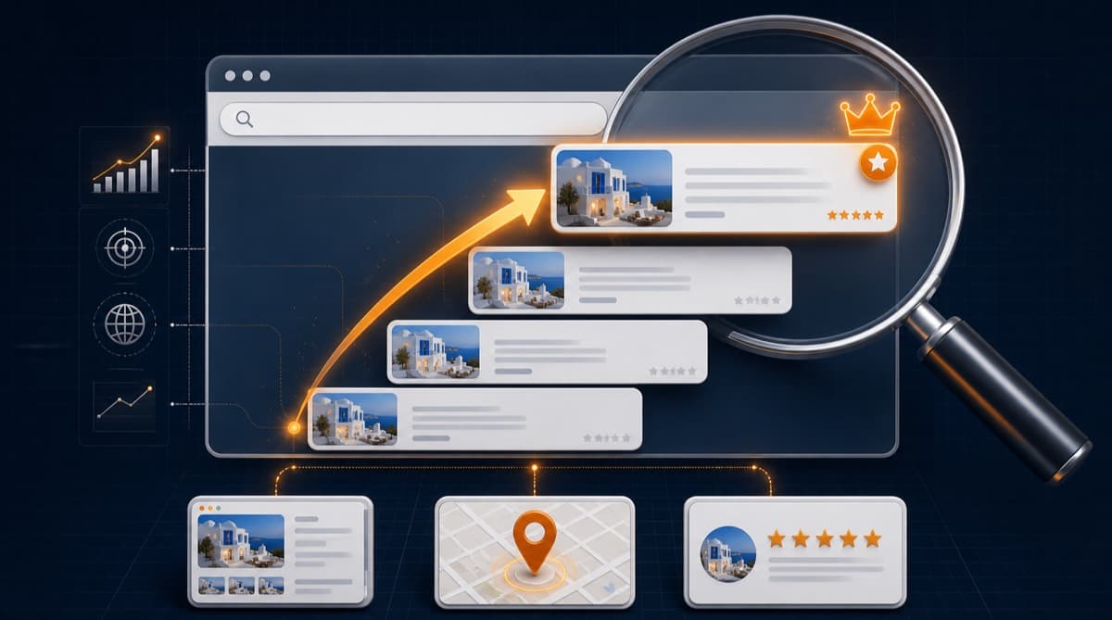Click the five orange stars on the review card
The image size is (1112, 620).
coord(825,538)
